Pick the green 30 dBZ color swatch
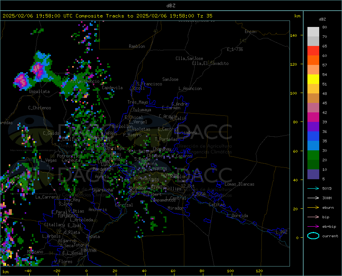This screenshot has height=276, width=342. point(313,155)
